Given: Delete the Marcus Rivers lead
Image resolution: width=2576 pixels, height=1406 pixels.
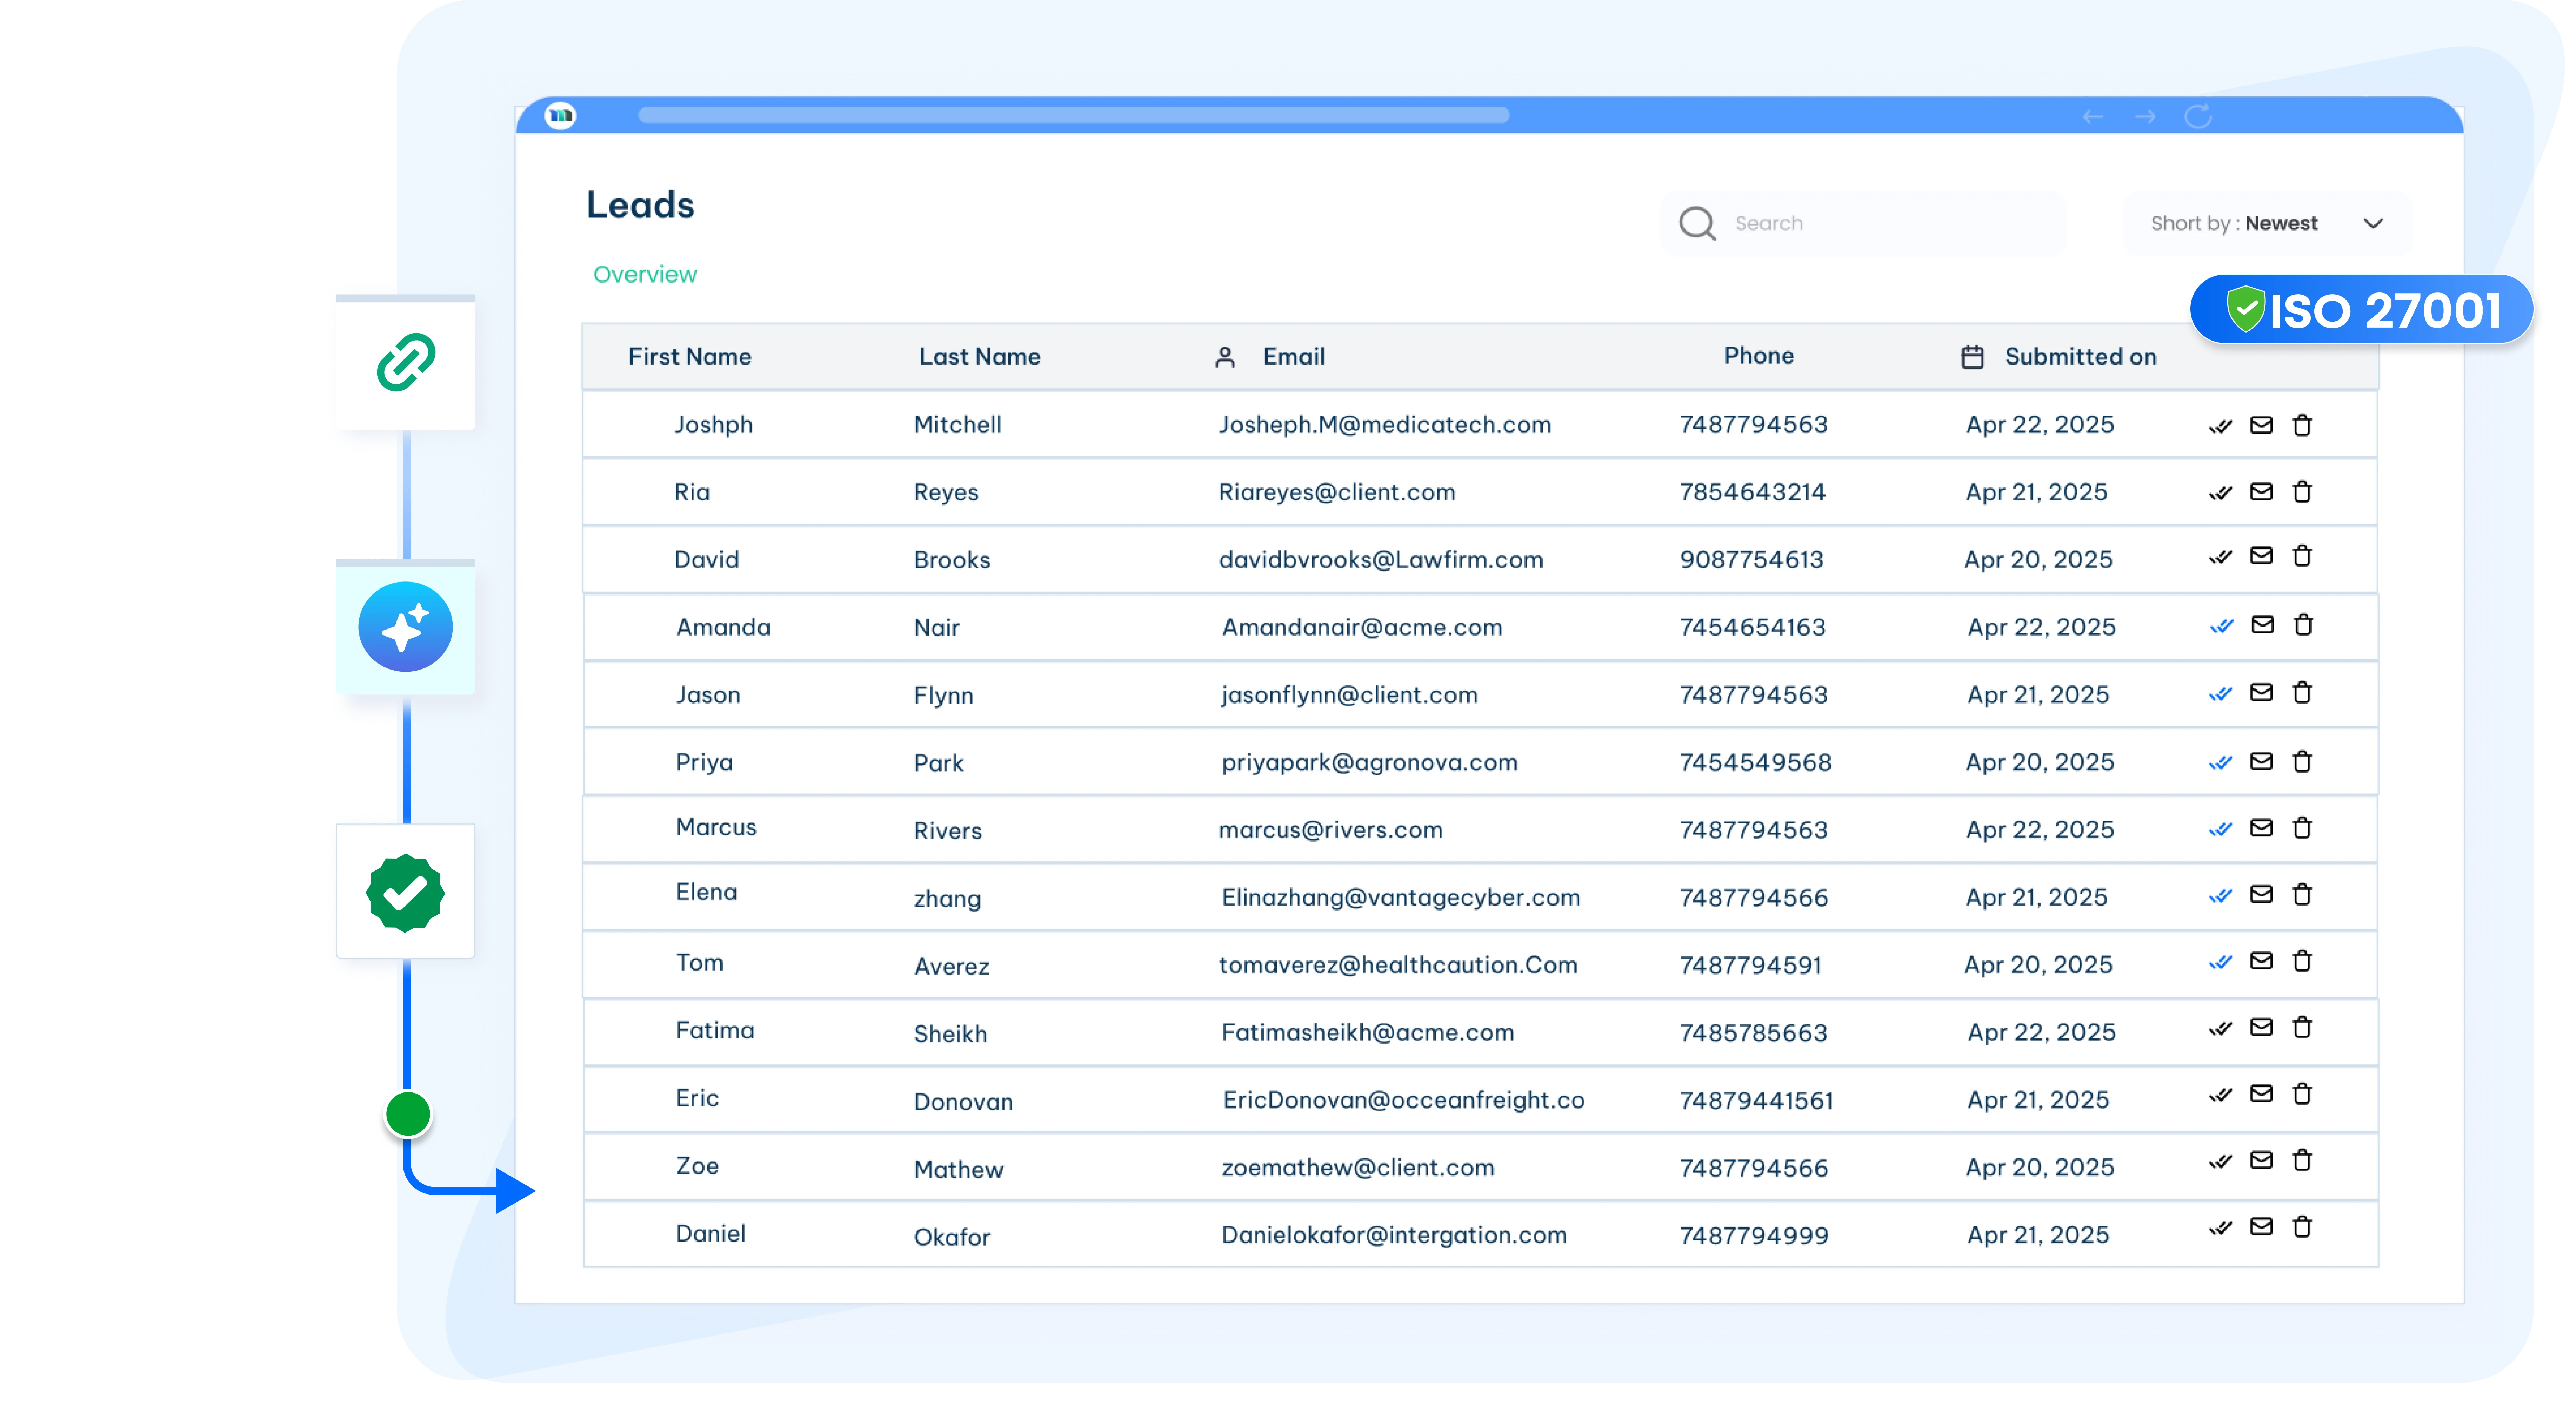Looking at the screenshot, I should pyautogui.click(x=2302, y=827).
